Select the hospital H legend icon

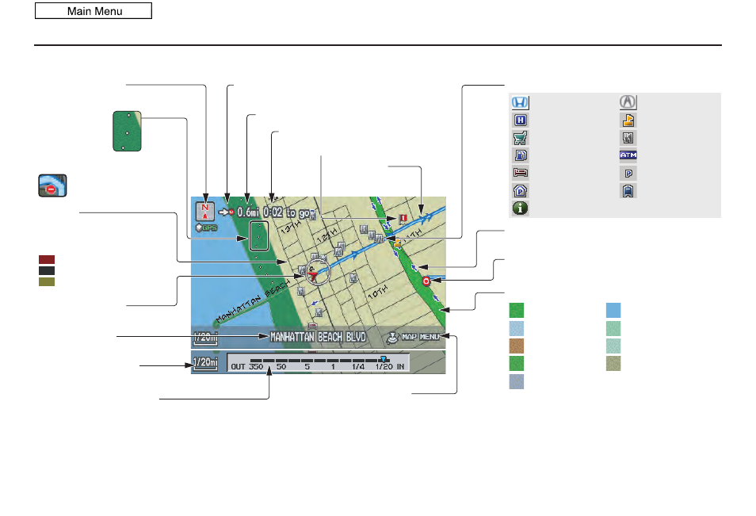(x=520, y=120)
